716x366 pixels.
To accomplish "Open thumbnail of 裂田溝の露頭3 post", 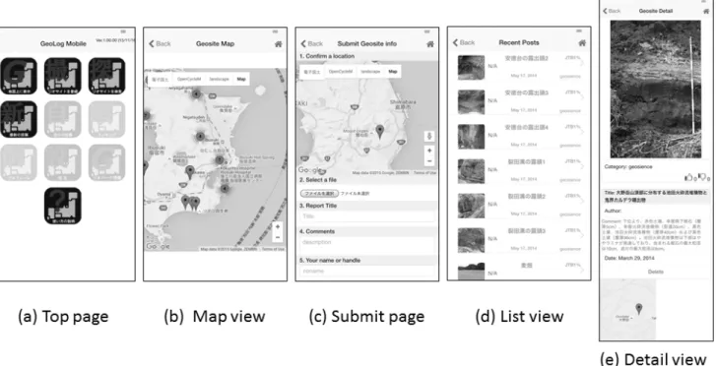I will click(471, 240).
